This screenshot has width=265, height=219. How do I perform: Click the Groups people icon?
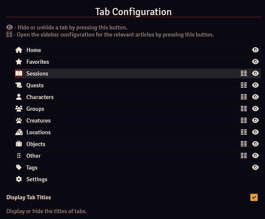click(x=19, y=109)
